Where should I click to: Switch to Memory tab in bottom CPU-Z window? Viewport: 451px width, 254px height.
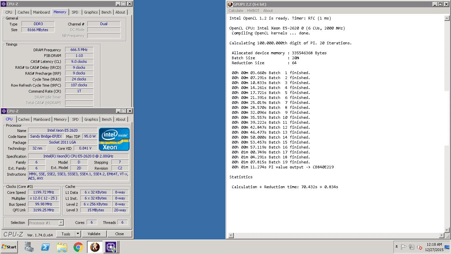click(x=60, y=119)
